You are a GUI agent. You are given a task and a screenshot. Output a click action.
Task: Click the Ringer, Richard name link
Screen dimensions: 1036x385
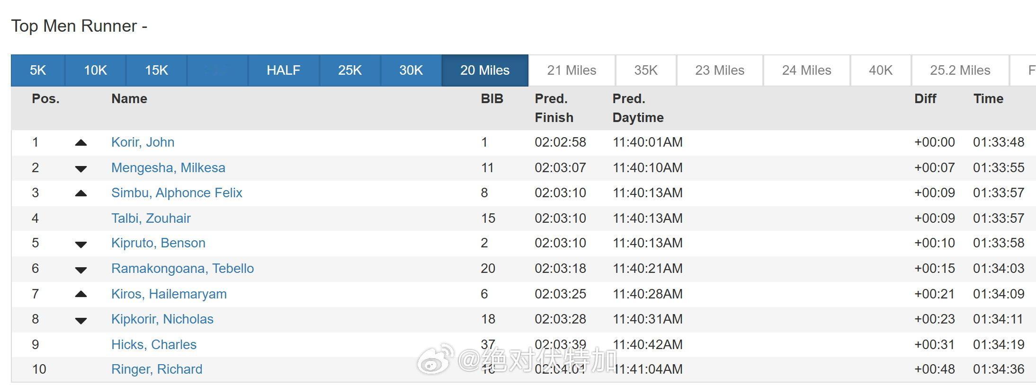click(156, 369)
